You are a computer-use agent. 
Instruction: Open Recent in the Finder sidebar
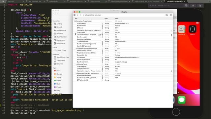click(58, 27)
